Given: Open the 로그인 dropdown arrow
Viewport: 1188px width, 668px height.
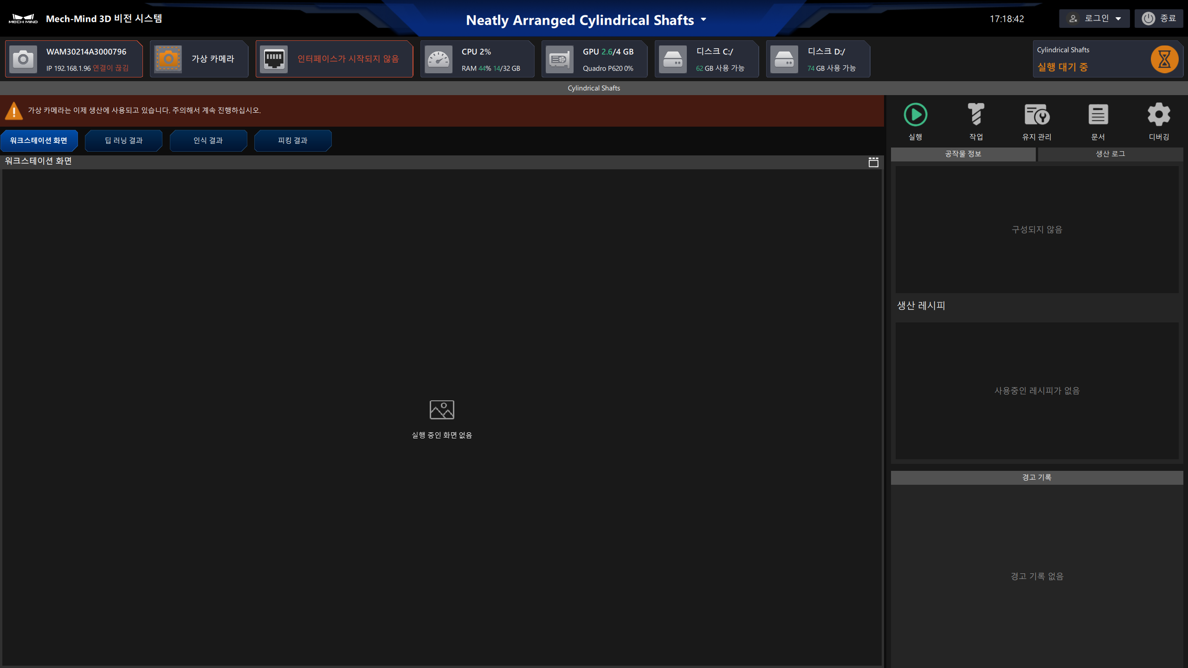Looking at the screenshot, I should point(1118,19).
